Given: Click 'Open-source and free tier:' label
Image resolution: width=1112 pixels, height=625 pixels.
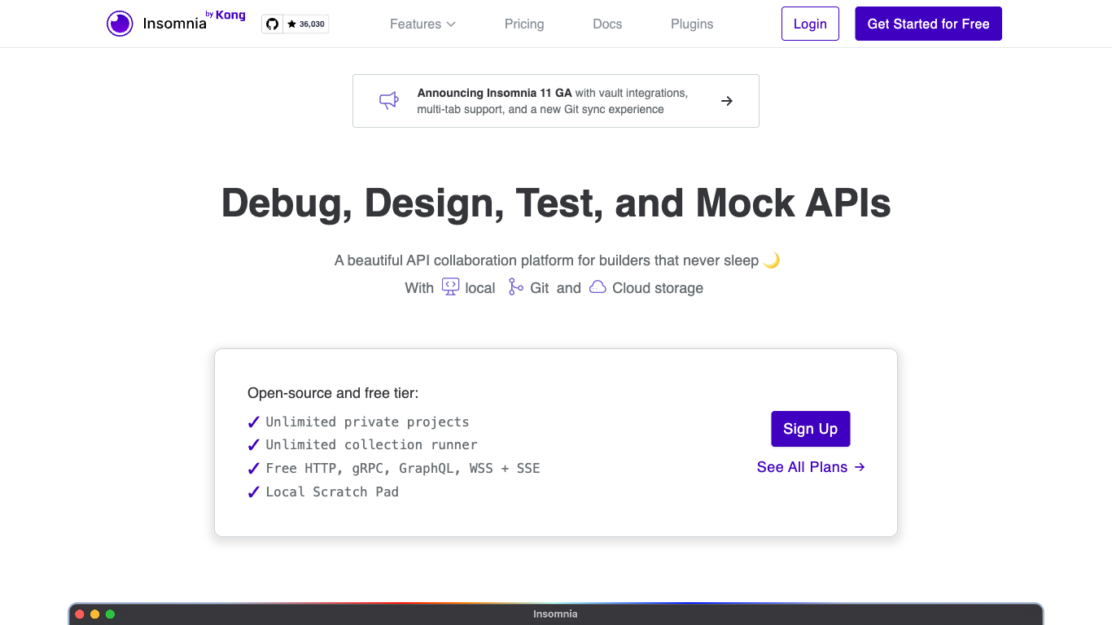Looking at the screenshot, I should [333, 393].
